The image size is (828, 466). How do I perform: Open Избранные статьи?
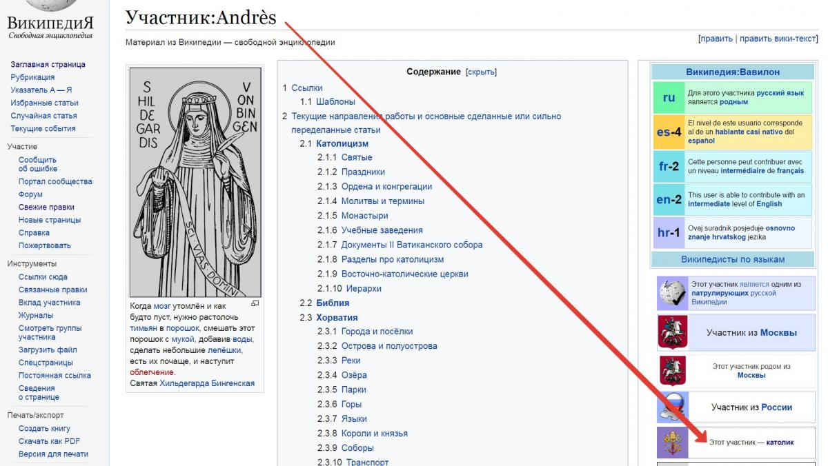[x=44, y=103]
